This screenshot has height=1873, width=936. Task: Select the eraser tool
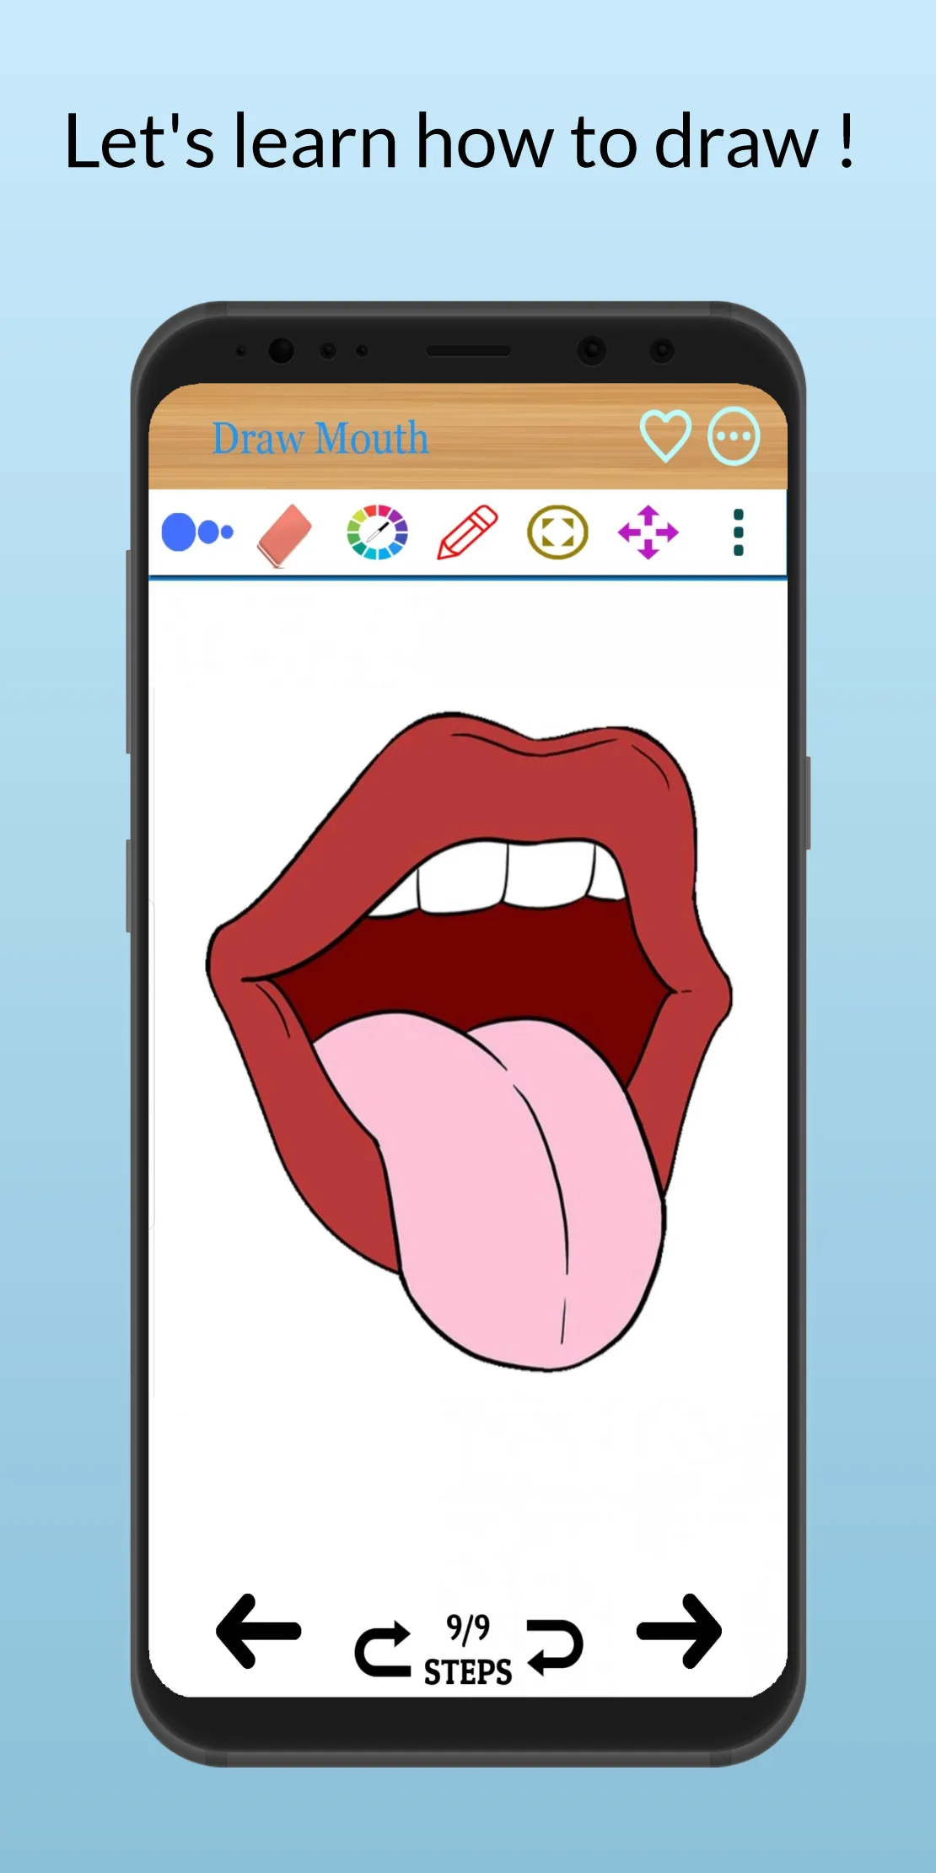(284, 535)
